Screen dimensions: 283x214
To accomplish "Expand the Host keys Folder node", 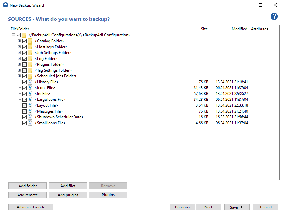I will [x=19, y=47].
